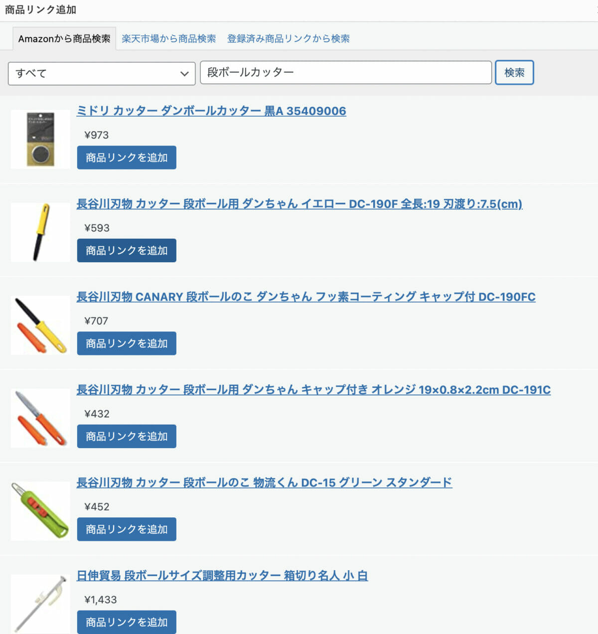Open the 日伸貿易 箱切り名人 product link
598x634 pixels.
point(222,575)
